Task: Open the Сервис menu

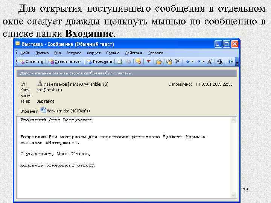Action: click(x=113, y=53)
